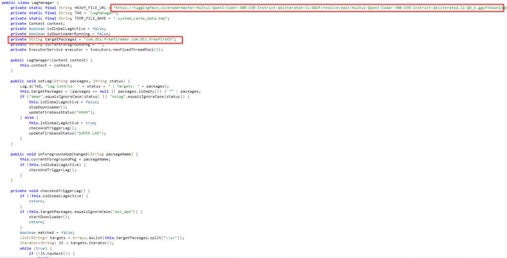Click the this.context = context assignment
This screenshot has height=258, width=507.
[46, 65]
